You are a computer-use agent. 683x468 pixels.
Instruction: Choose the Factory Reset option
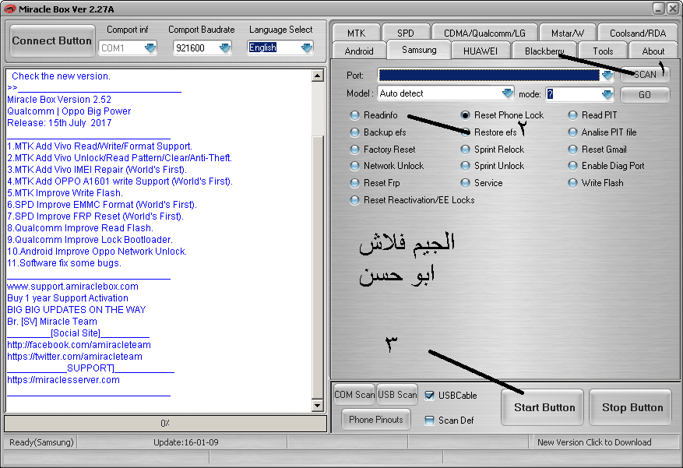tap(355, 150)
